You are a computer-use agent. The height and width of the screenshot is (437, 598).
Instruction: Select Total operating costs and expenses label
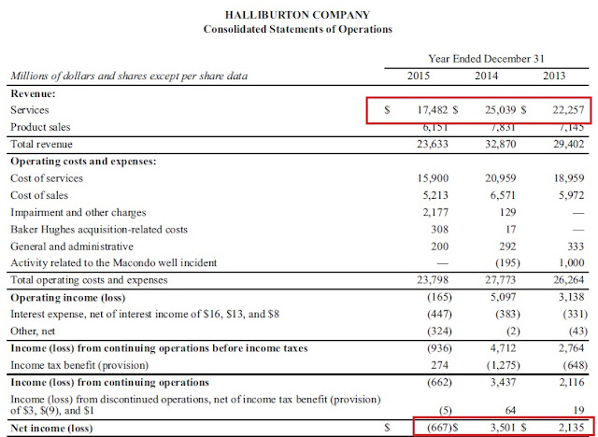[89, 280]
